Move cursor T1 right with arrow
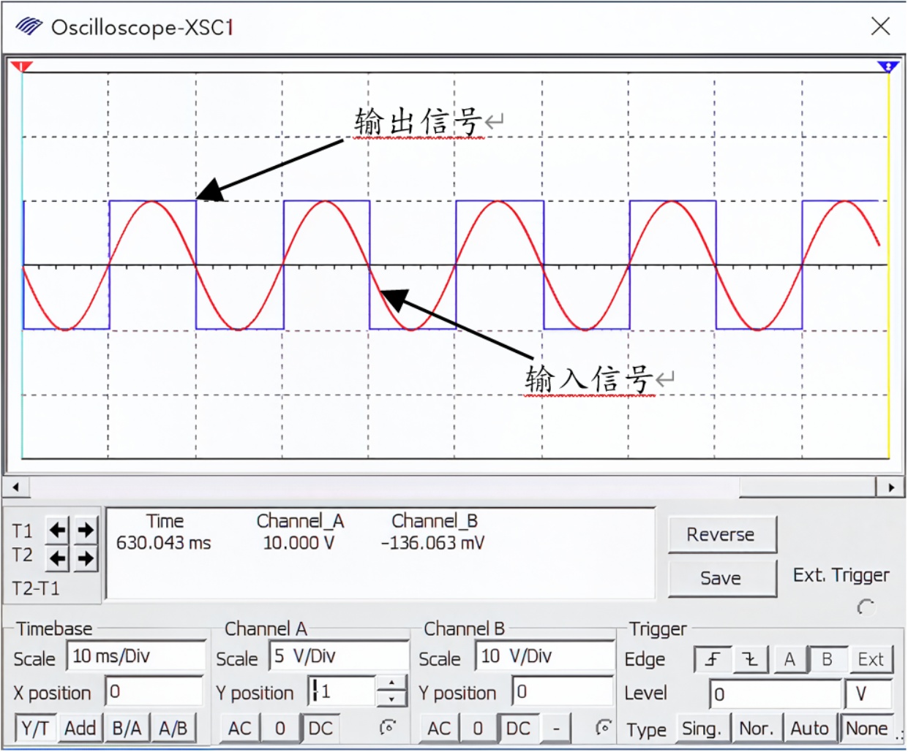The height and width of the screenshot is (752, 908). coord(86,529)
